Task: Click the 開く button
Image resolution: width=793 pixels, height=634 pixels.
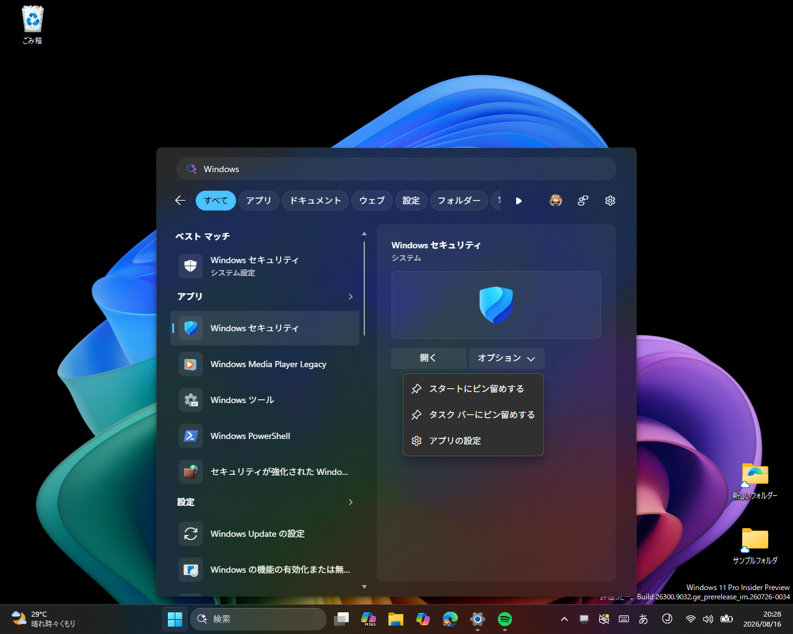Action: tap(429, 358)
